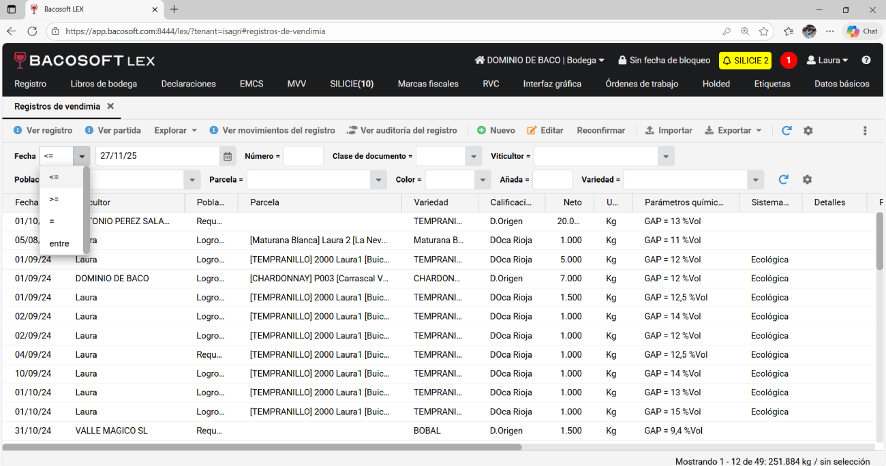Viewport: 886px width, 466px height.
Task: Click the toolbar refresh icon
Action: click(786, 131)
